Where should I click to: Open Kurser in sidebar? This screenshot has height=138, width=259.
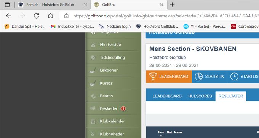point(113,83)
